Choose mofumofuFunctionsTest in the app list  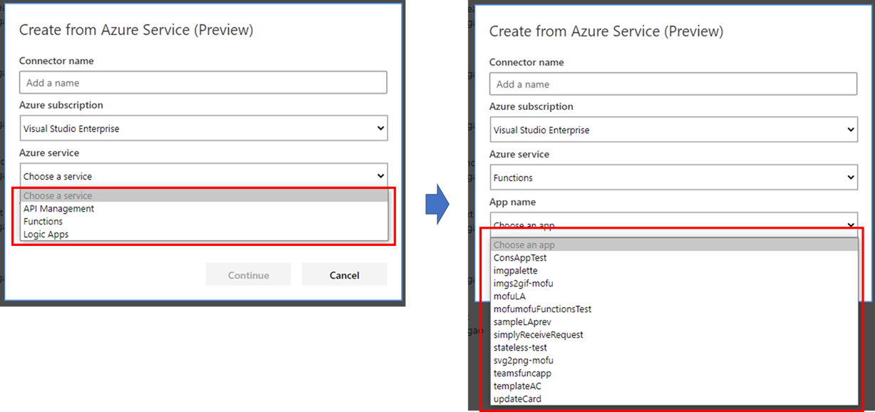674,309
